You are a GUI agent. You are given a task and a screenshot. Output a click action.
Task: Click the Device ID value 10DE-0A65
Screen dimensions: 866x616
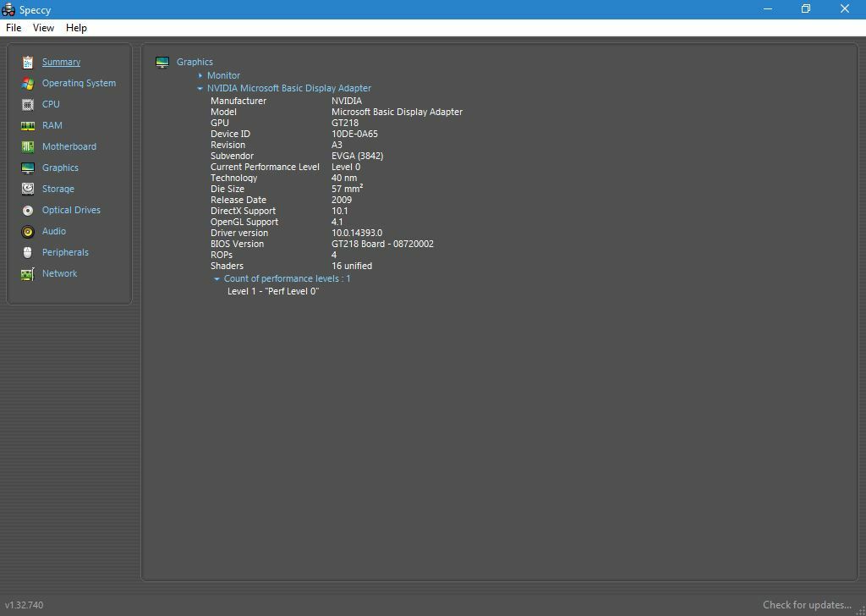(x=354, y=134)
